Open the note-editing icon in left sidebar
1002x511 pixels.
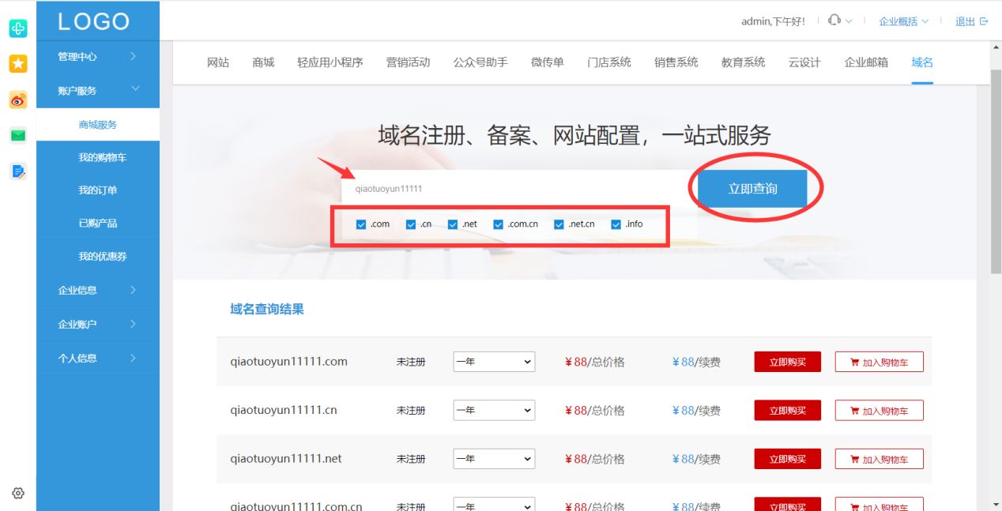17,171
